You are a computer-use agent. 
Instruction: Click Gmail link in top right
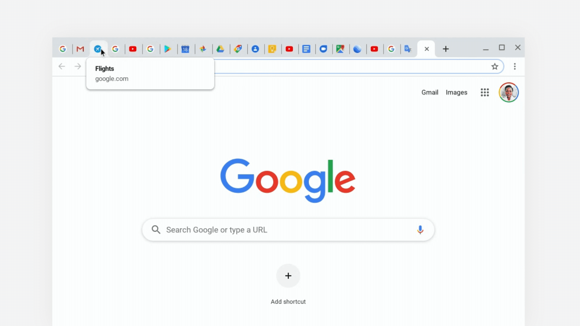(430, 92)
